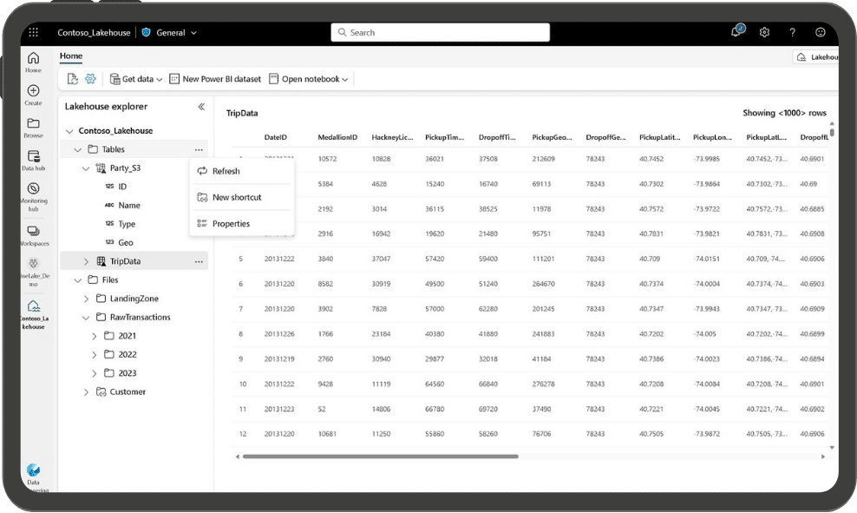Screen dimensions: 857x513
Task: Click the horizontal scrollbar under the table
Action: [381, 456]
